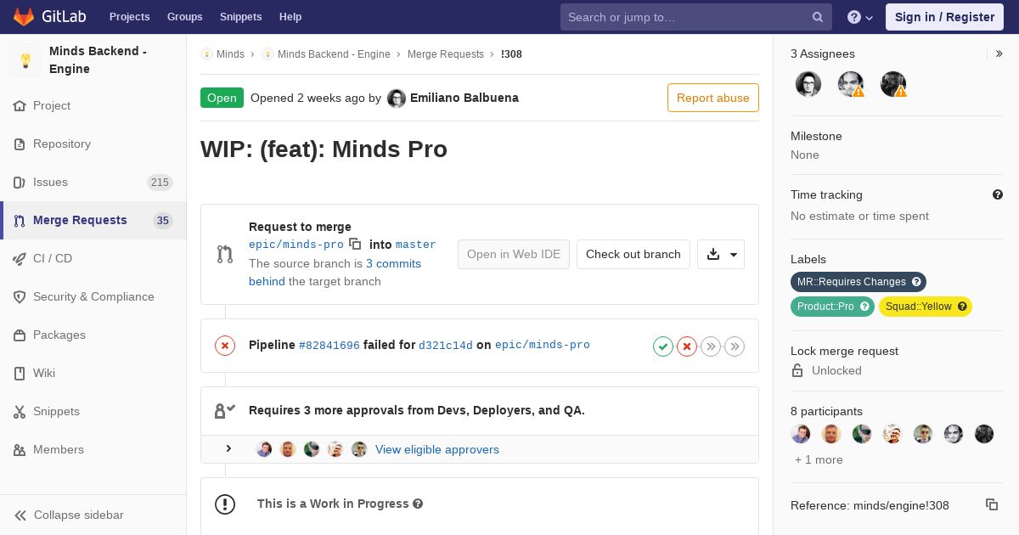1019x535 pixels.
Task: Click the MR::Requires Changes label
Action: (x=859, y=282)
